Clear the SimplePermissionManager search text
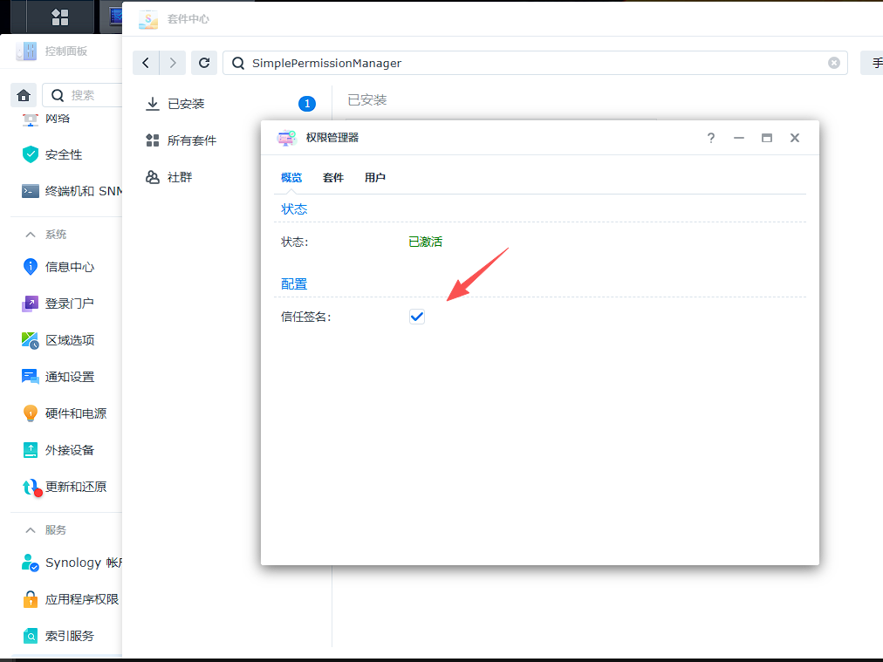 [x=834, y=63]
